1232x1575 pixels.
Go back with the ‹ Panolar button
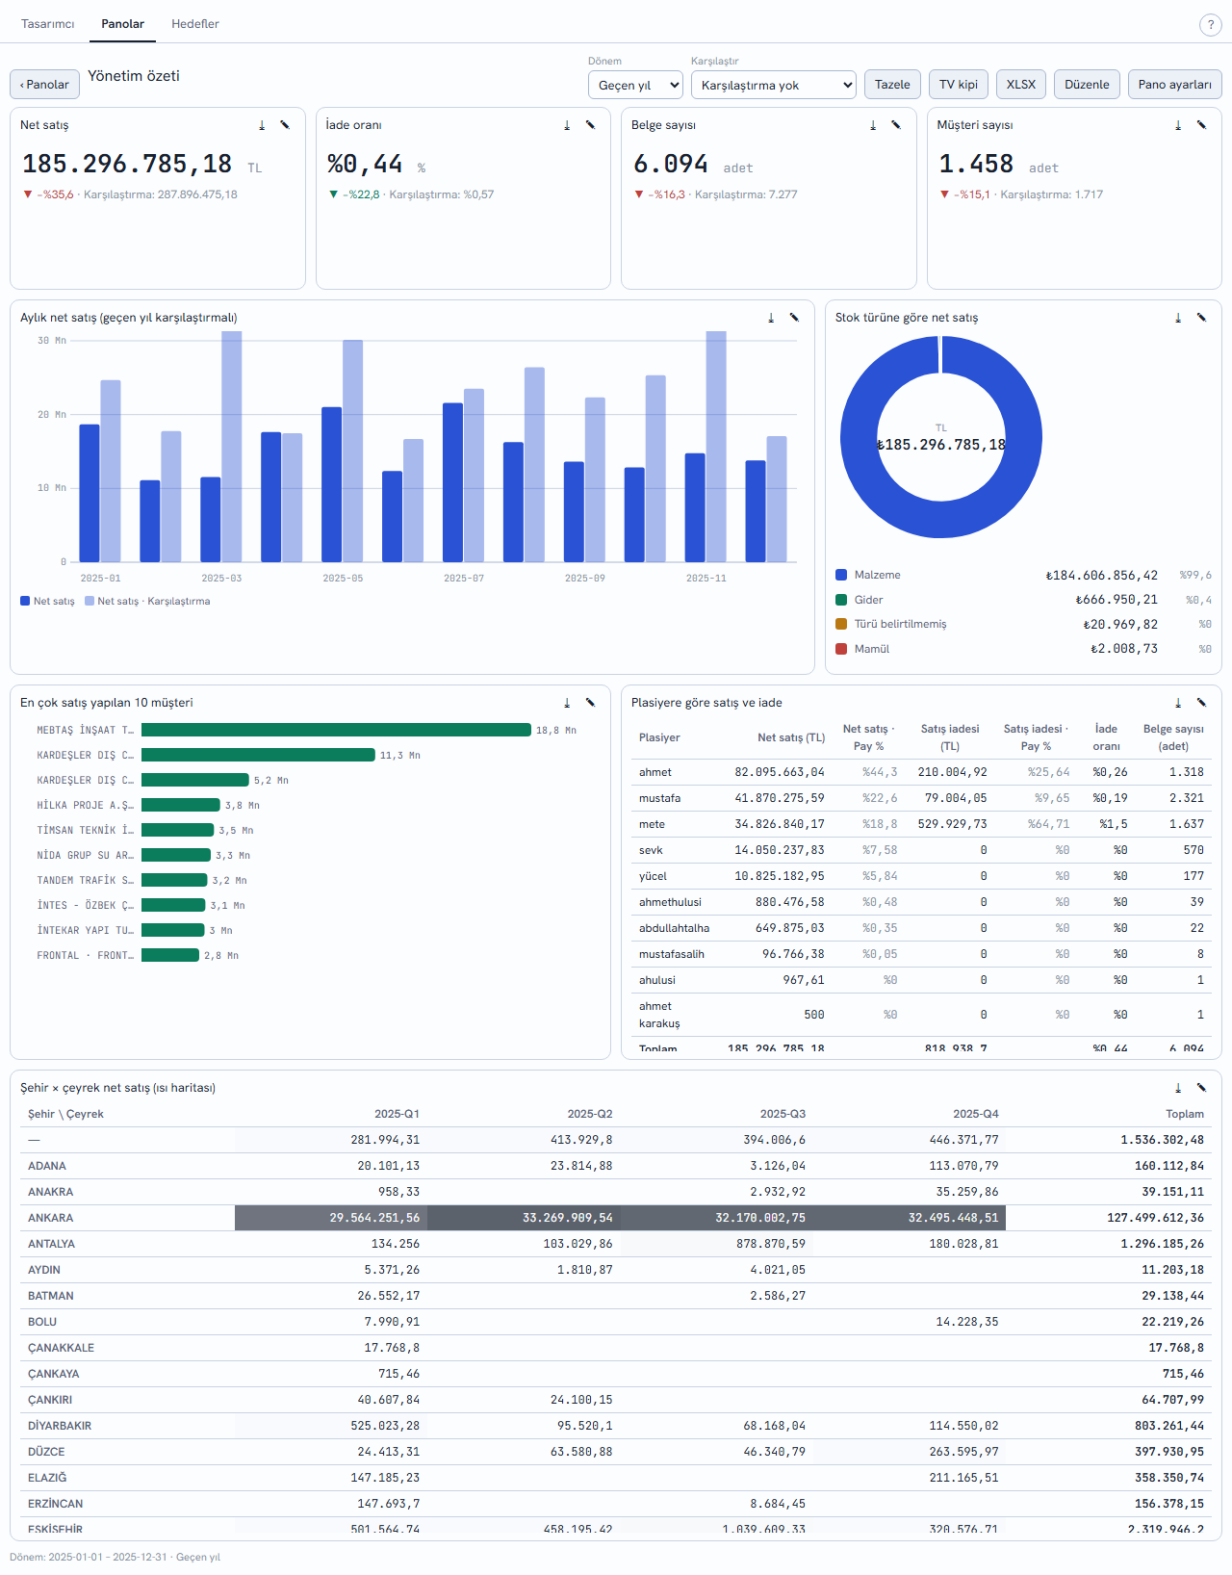tap(44, 85)
